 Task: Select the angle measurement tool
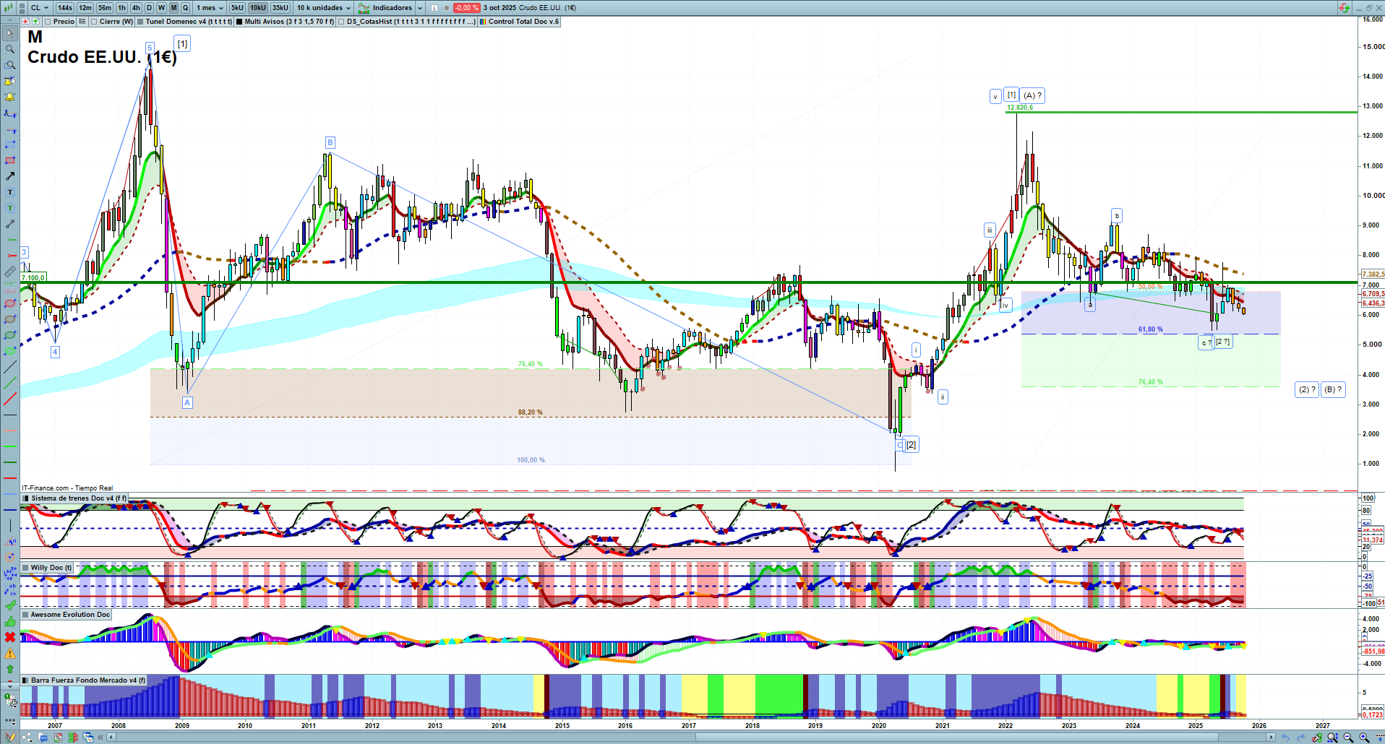10,542
